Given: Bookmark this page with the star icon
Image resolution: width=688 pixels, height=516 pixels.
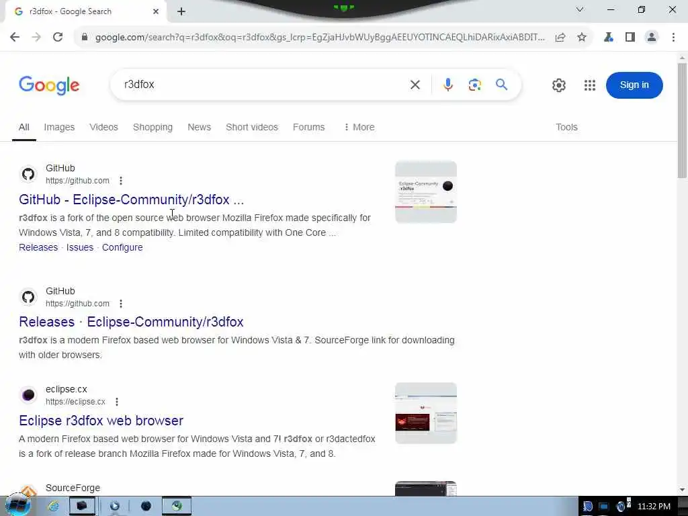Looking at the screenshot, I should 582,38.
